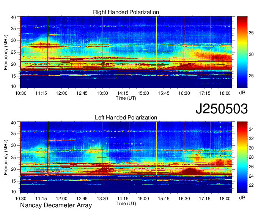Click 15:45 time tick on Left Handed plot
Image resolution: width=258 pixels, height=210 pixels.
tap(164, 199)
